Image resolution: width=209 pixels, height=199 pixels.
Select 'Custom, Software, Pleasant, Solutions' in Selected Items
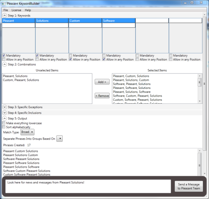click(x=137, y=100)
